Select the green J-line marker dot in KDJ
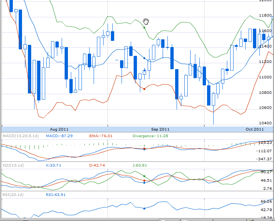Screen dimensions: 275x221 (144, 176)
